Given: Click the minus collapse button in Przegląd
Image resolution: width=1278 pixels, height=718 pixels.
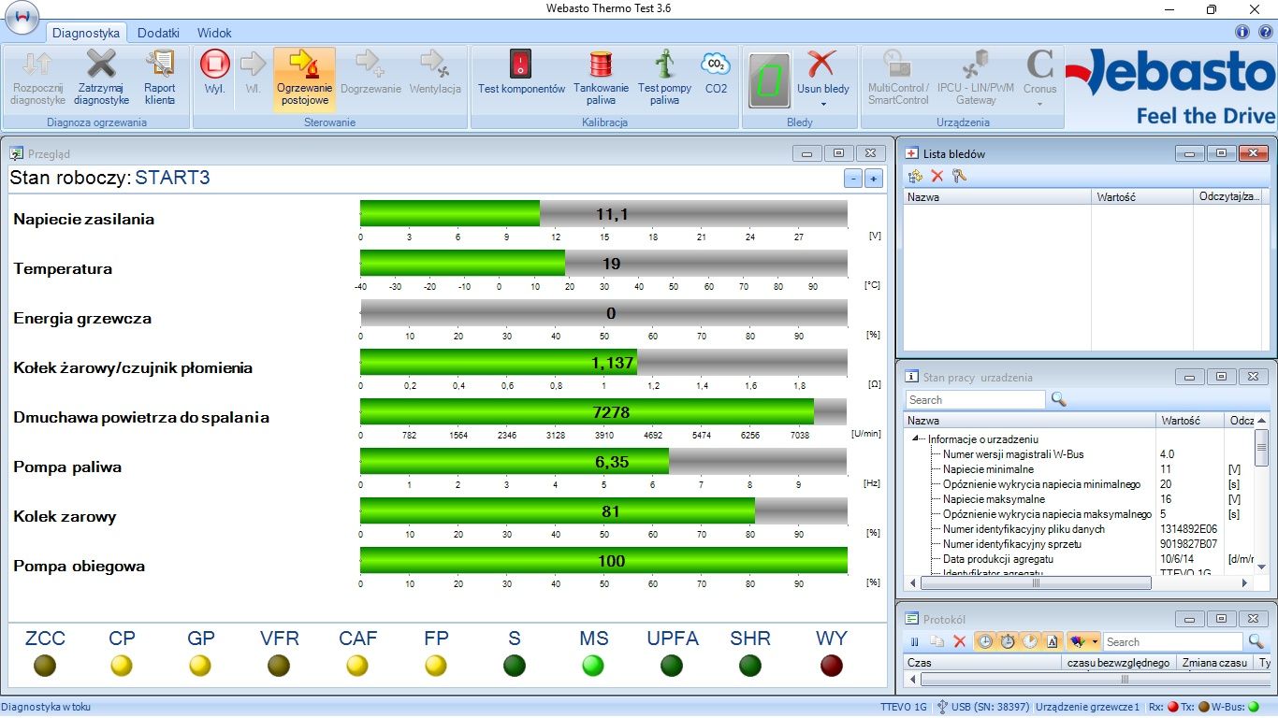Looking at the screenshot, I should [852, 179].
